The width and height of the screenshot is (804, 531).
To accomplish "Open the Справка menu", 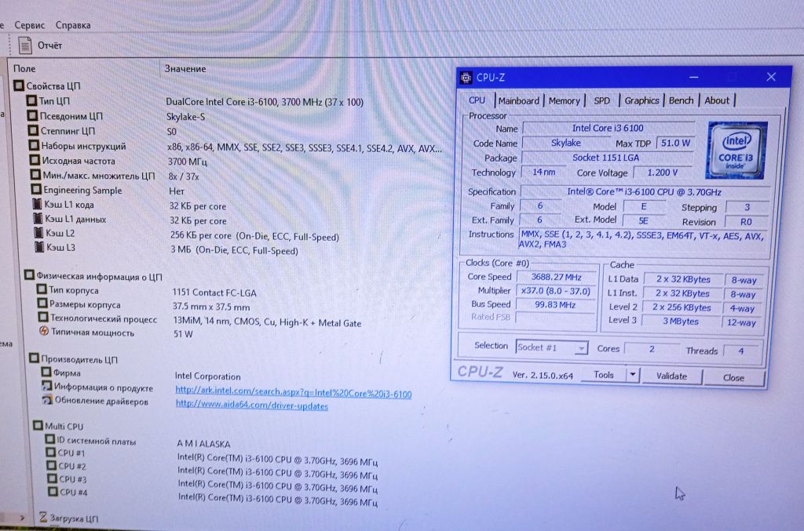I will click(x=73, y=24).
